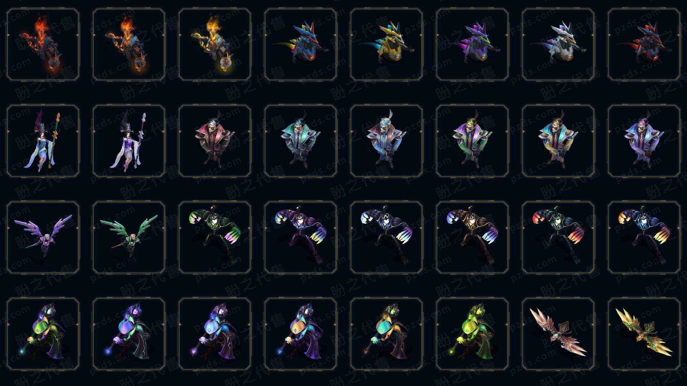Viewport: 687px width, 386px height.
Task: Select the golden-green winged bird ward
Action: pos(644,334)
